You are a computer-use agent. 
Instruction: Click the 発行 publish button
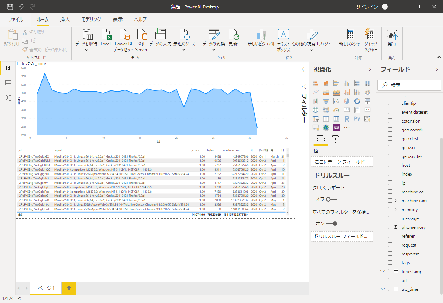pyautogui.click(x=392, y=38)
